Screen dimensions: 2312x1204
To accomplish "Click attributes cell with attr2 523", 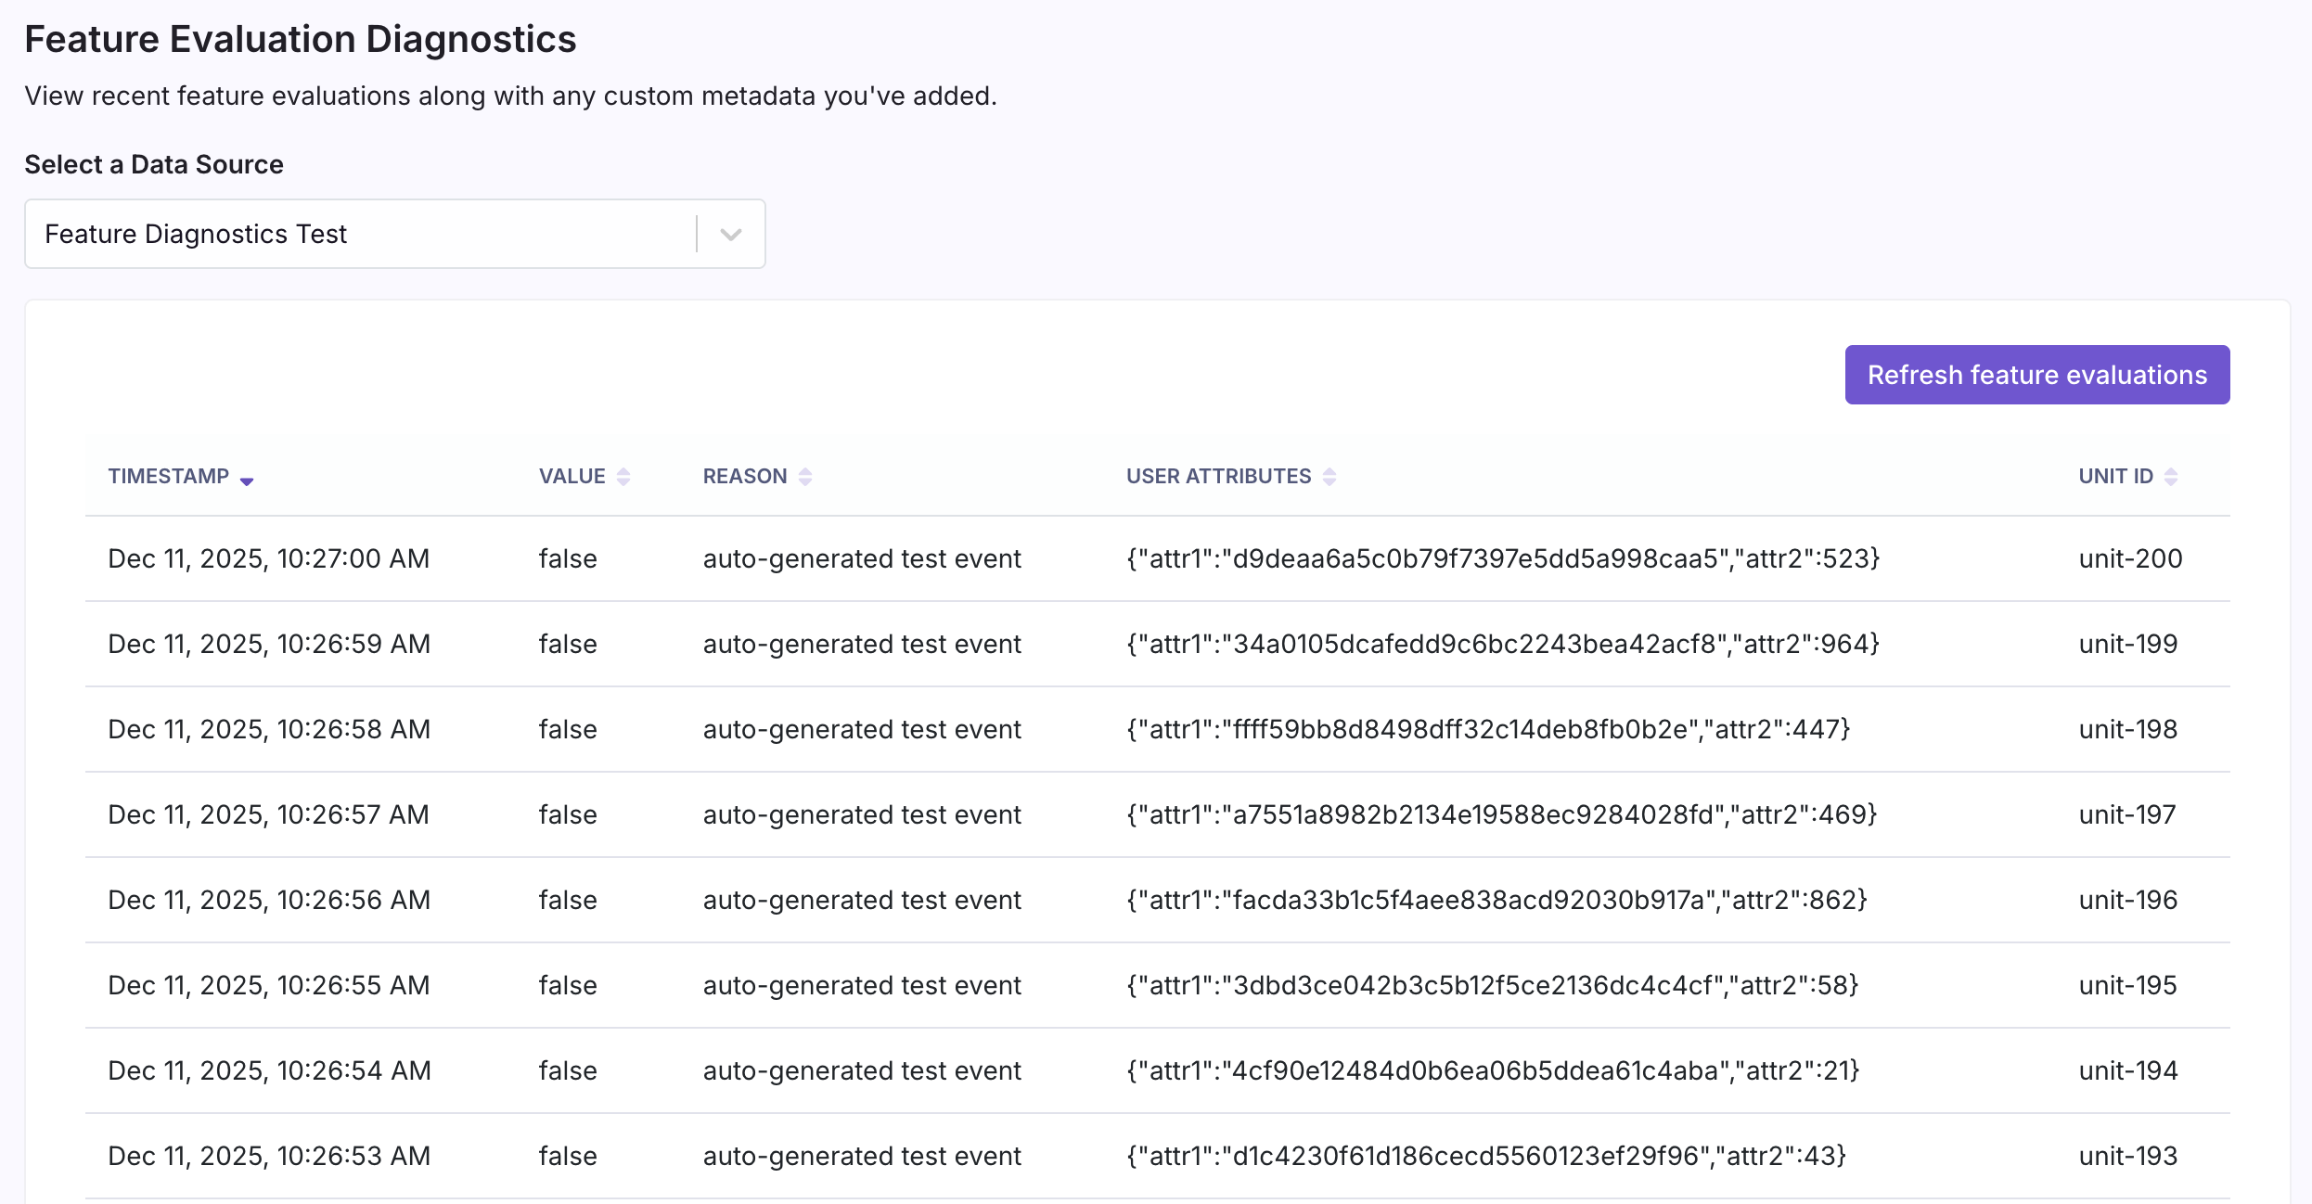I will 1503,558.
